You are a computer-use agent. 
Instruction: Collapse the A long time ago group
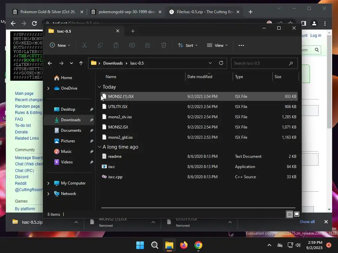pos(99,147)
